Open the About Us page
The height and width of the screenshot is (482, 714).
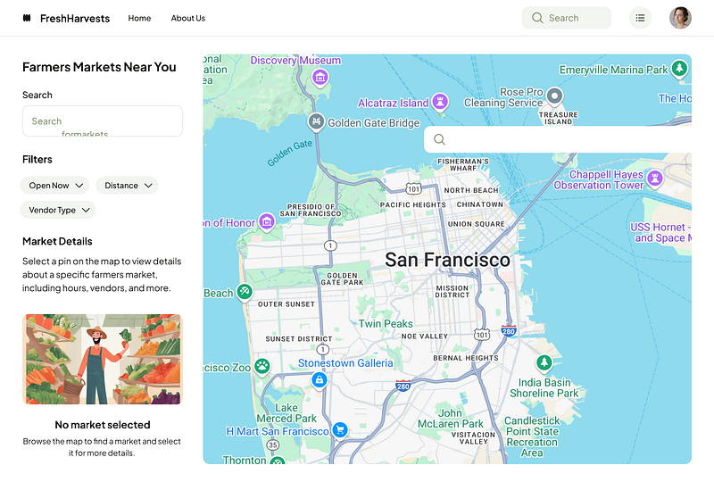click(x=188, y=18)
